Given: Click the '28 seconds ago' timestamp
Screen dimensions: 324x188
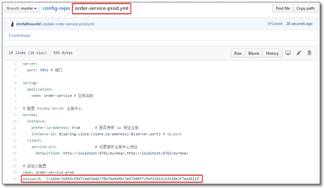Looking at the screenshot, I should (299, 24).
